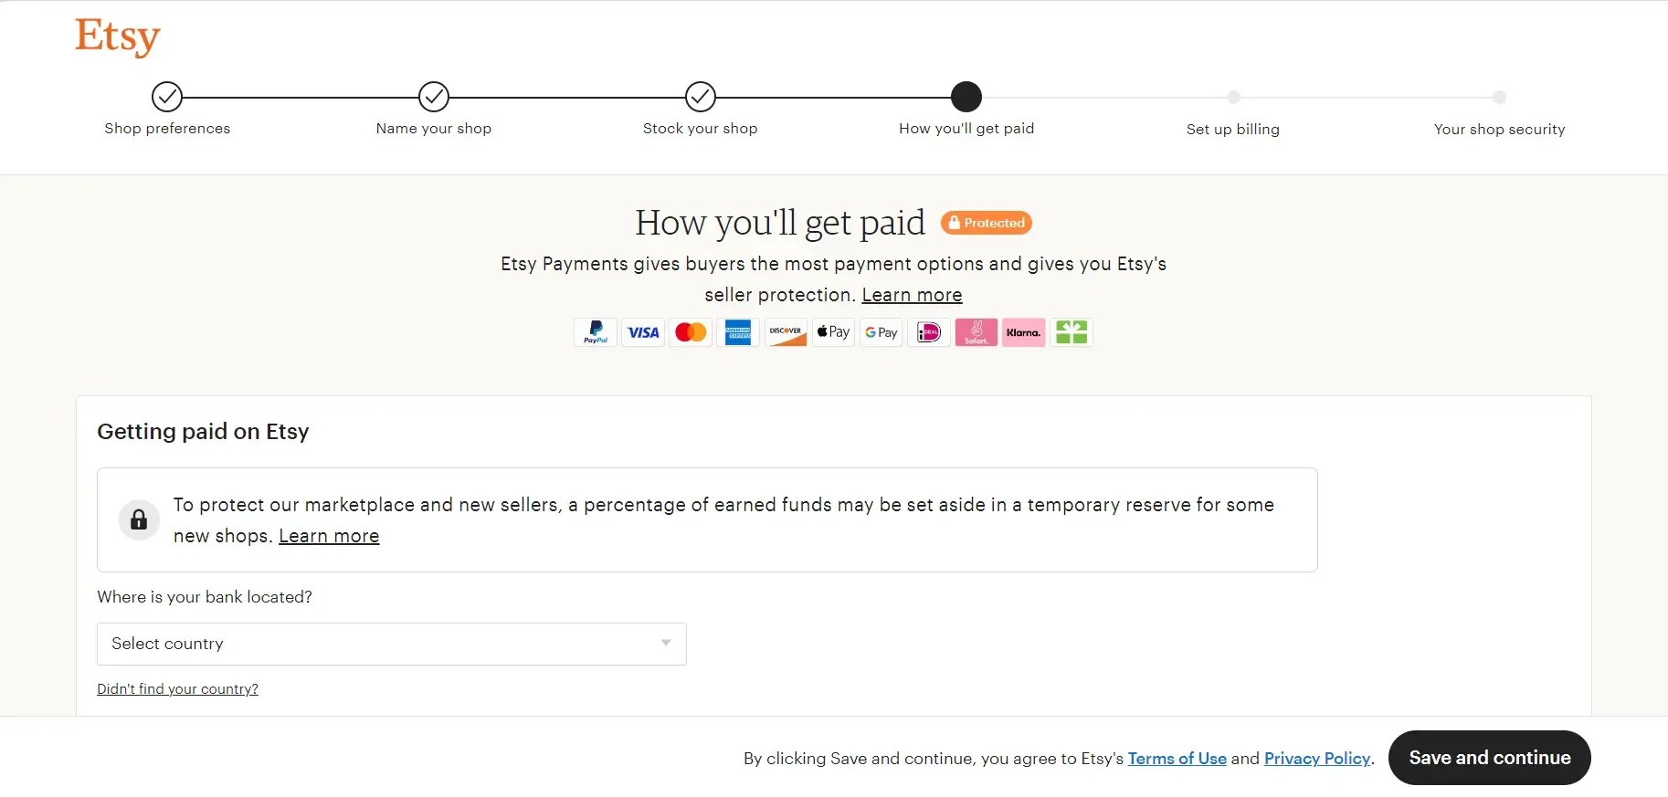This screenshot has height=797, width=1668.
Task: Select the Klarna payment icon
Action: tap(1024, 332)
